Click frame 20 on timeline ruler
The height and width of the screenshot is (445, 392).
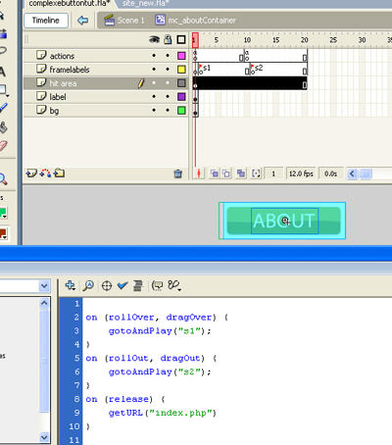[305, 40]
